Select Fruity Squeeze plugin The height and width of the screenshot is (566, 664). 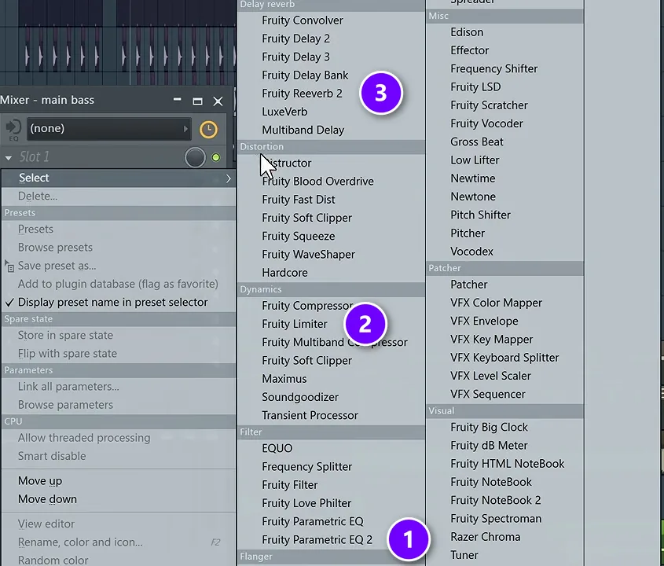point(298,236)
